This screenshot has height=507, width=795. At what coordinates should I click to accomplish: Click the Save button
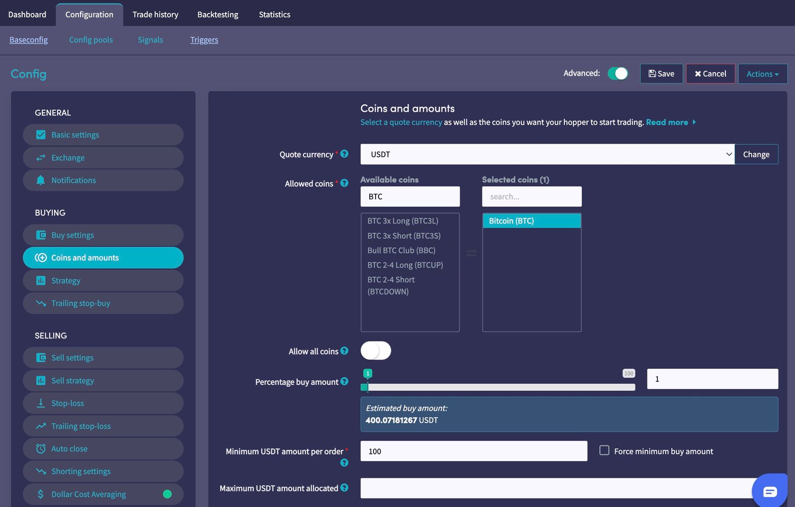(661, 73)
